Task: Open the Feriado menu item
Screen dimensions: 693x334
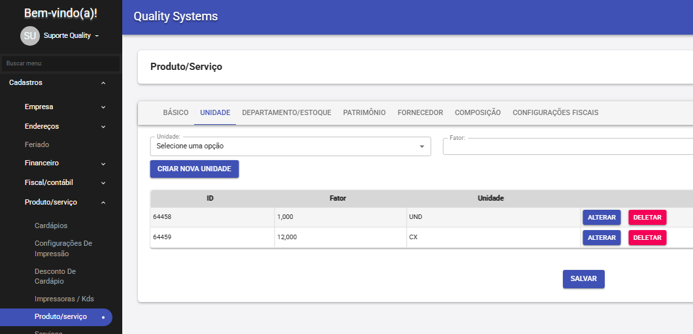Action: [37, 144]
